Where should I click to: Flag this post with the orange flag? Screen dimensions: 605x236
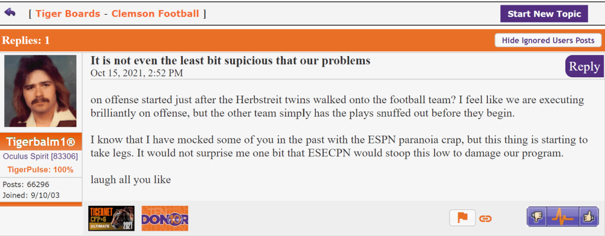(x=462, y=218)
